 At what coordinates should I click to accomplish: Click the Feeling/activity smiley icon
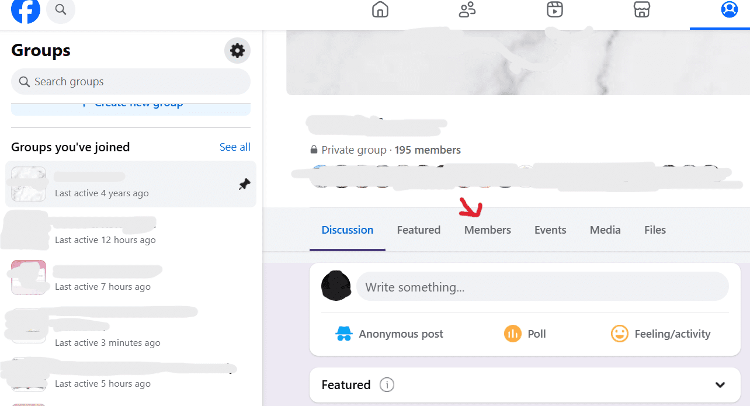click(619, 333)
